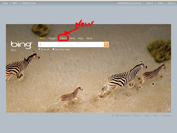Select Only from India radio button
The width and height of the screenshot is (177, 133).
[53, 49]
